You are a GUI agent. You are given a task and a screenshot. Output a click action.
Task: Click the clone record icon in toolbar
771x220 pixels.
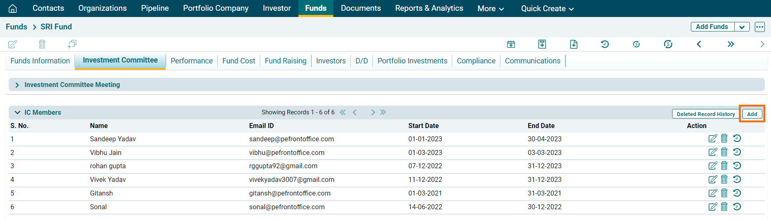[x=72, y=44]
